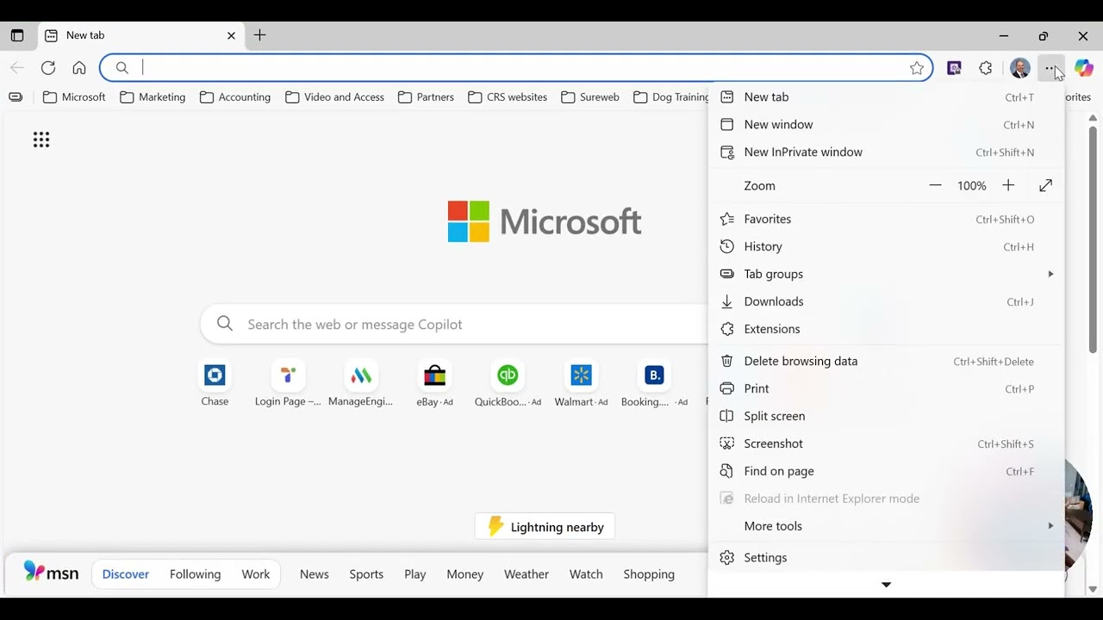The height and width of the screenshot is (620, 1103).
Task: Close the New tab tab
Action: 231,35
